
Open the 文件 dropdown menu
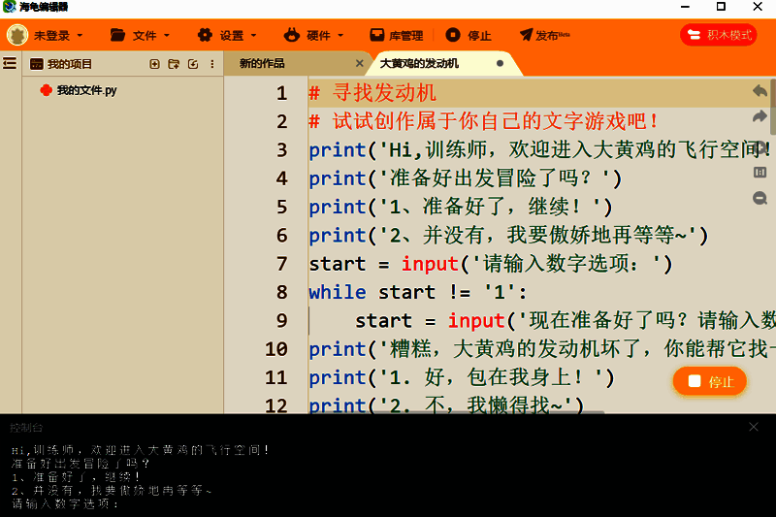click(140, 36)
